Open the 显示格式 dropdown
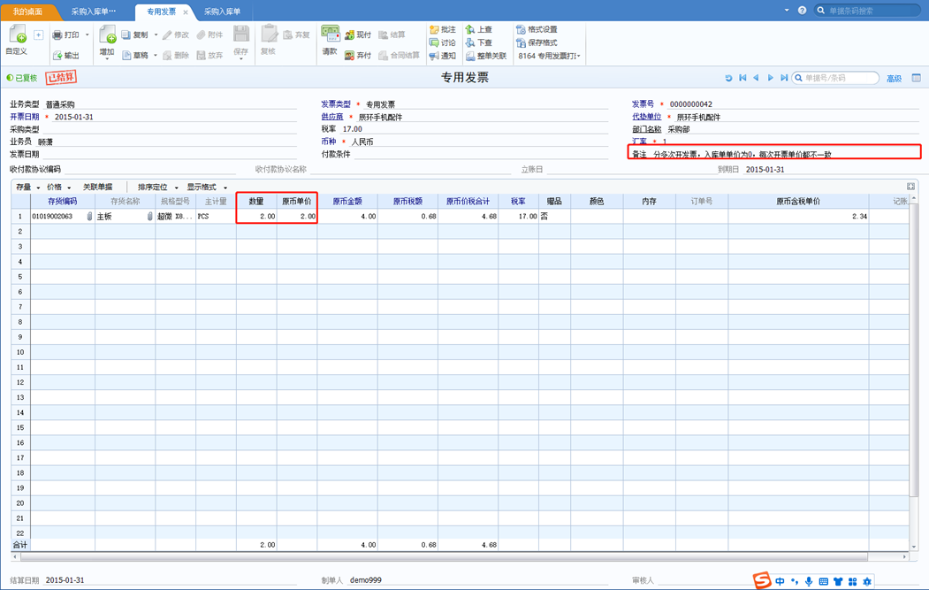Image resolution: width=929 pixels, height=590 pixels. 207,187
